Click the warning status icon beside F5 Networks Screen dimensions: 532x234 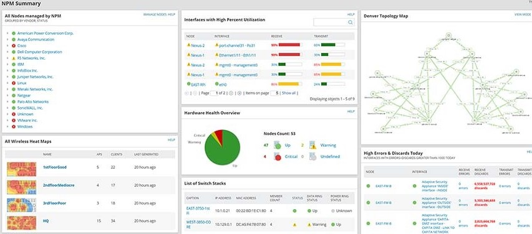click(14, 58)
